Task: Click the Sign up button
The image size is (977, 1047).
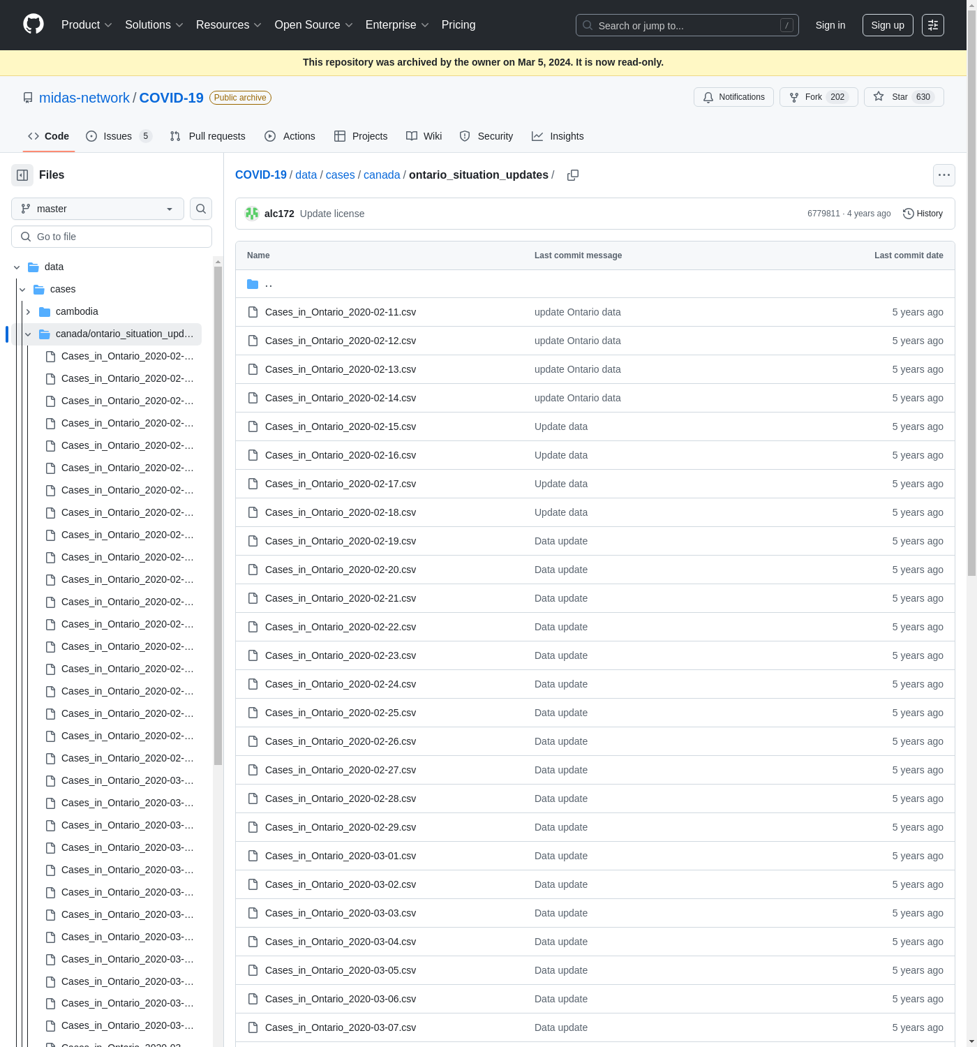Action: [x=887, y=25]
